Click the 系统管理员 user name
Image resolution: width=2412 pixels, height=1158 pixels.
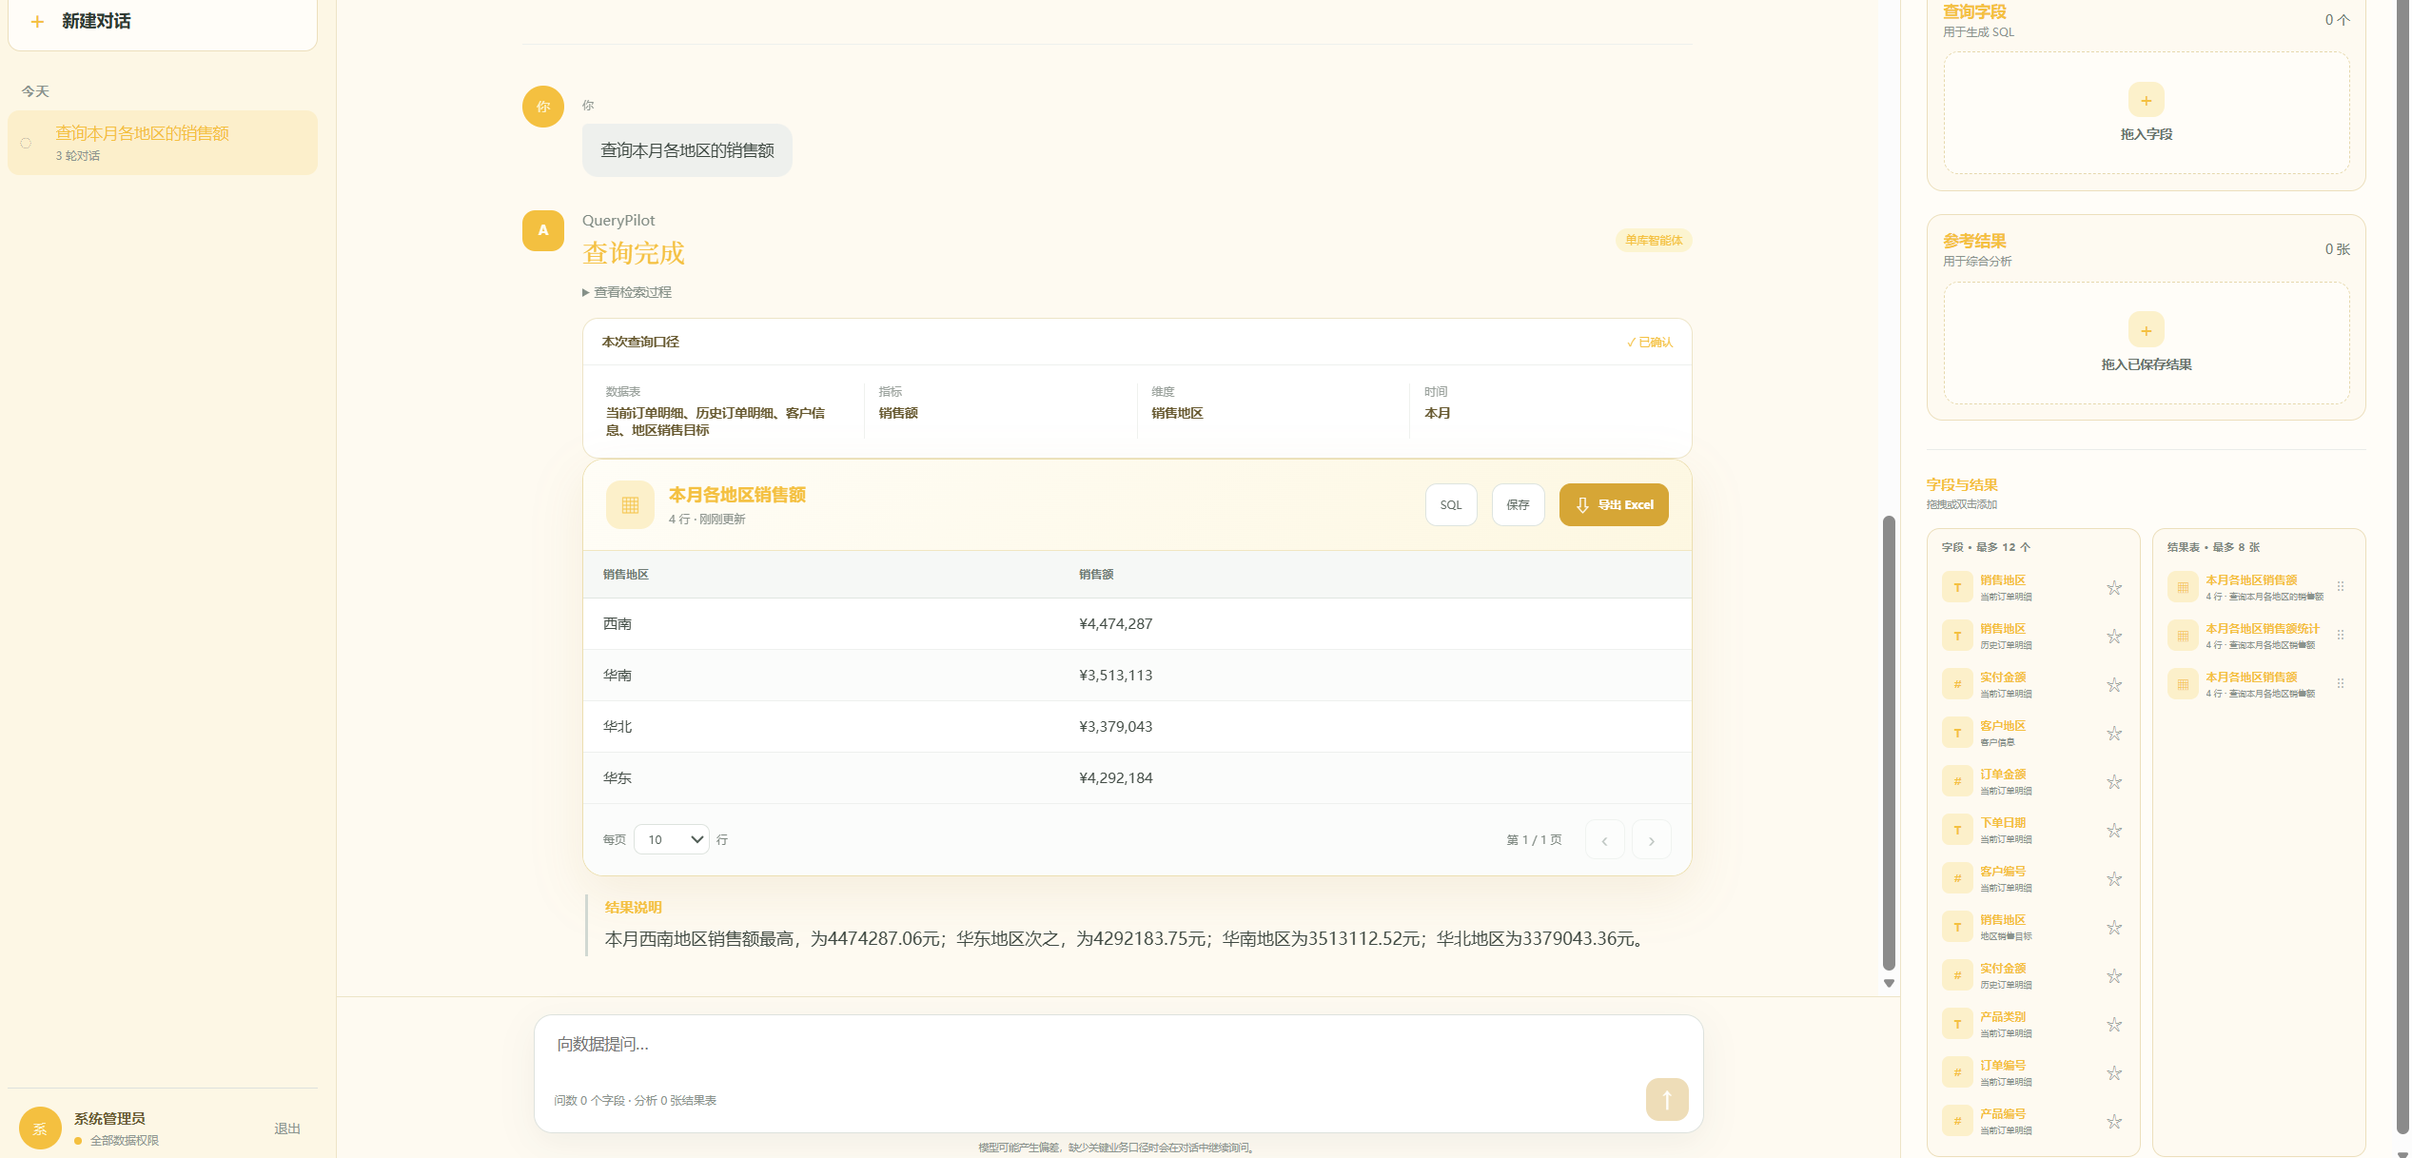(109, 1119)
